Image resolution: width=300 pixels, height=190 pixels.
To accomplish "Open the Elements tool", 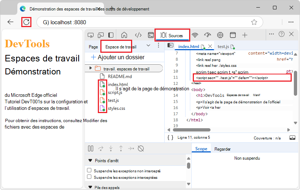I will coord(138,35).
